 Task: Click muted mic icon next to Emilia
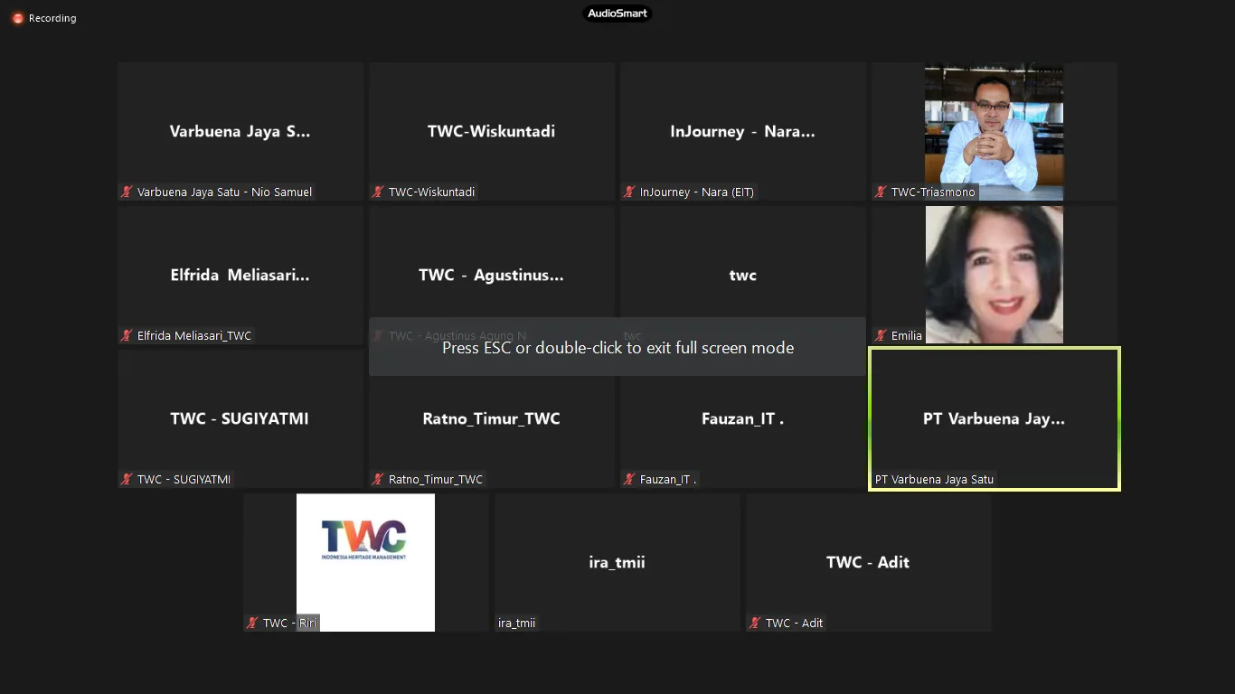881,335
